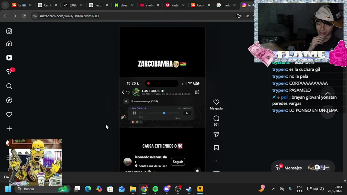Open Notifications heart in sidebar
The image size is (347, 195).
pos(9,115)
